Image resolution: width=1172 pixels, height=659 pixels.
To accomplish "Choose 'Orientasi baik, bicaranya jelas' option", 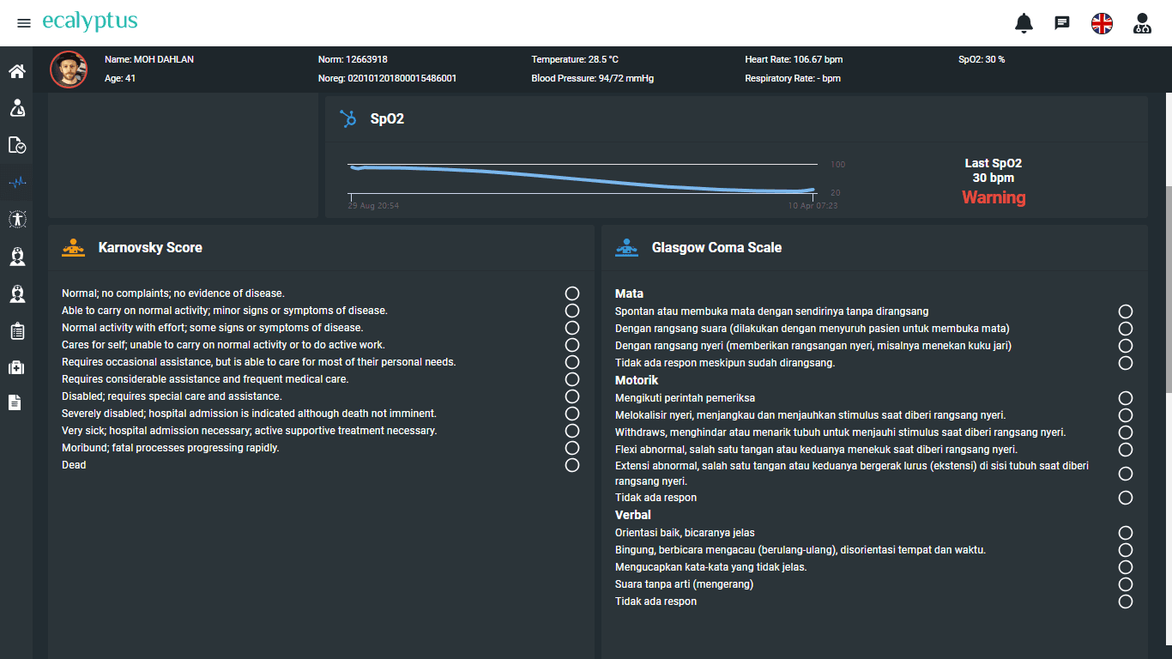I will (1126, 533).
